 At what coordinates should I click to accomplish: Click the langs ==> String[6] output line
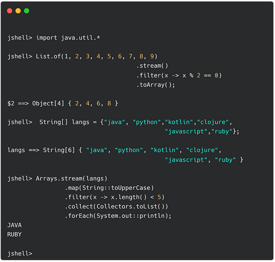click(114, 150)
